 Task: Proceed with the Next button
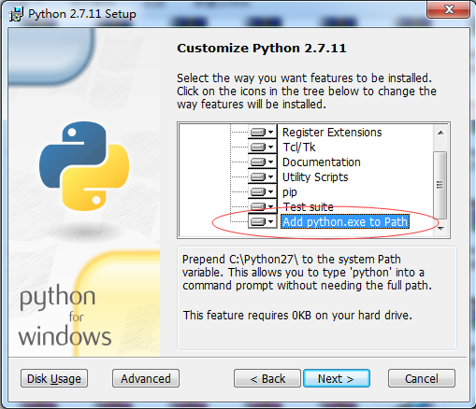pyautogui.click(x=337, y=378)
